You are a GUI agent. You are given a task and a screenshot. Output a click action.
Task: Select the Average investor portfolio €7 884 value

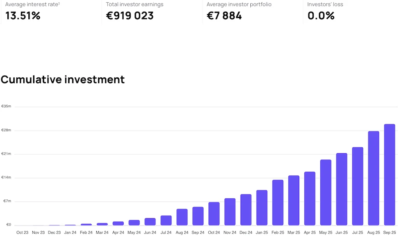pyautogui.click(x=224, y=16)
